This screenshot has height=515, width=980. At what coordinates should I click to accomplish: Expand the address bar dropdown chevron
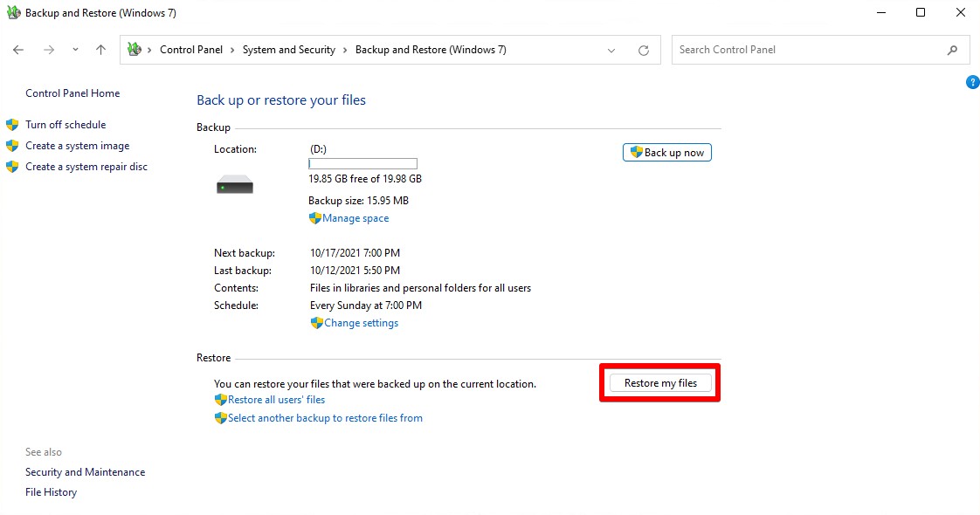[611, 50]
